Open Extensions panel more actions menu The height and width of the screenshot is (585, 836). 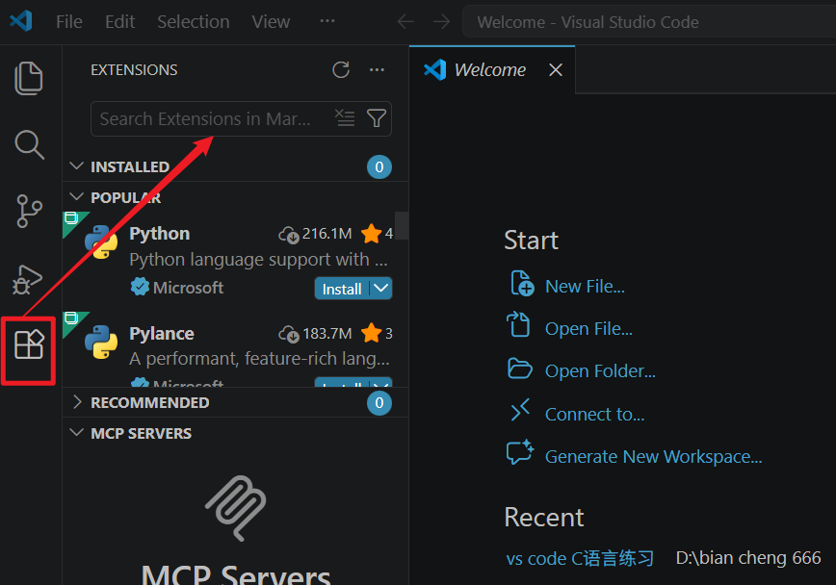pos(377,70)
